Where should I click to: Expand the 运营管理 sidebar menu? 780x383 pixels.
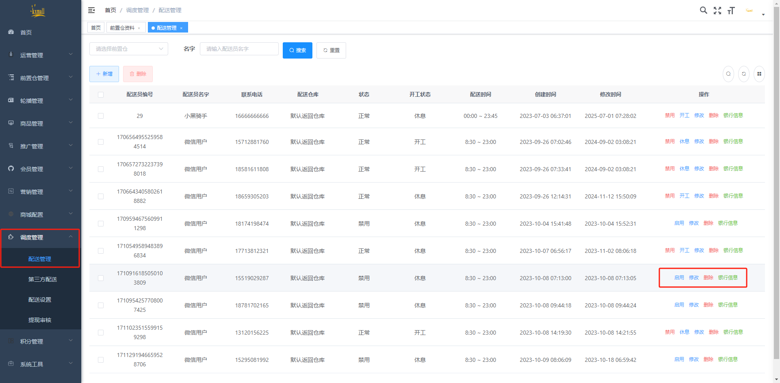point(41,55)
